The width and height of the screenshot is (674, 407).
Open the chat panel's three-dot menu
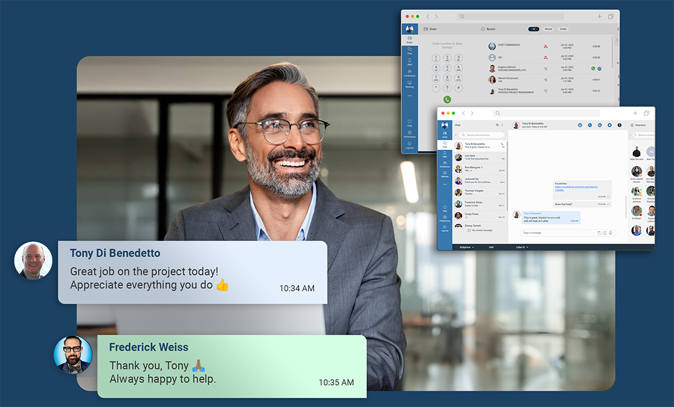(502, 125)
